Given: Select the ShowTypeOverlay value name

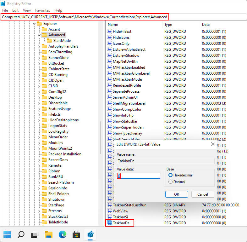Looking at the screenshot, I should [127, 133].
